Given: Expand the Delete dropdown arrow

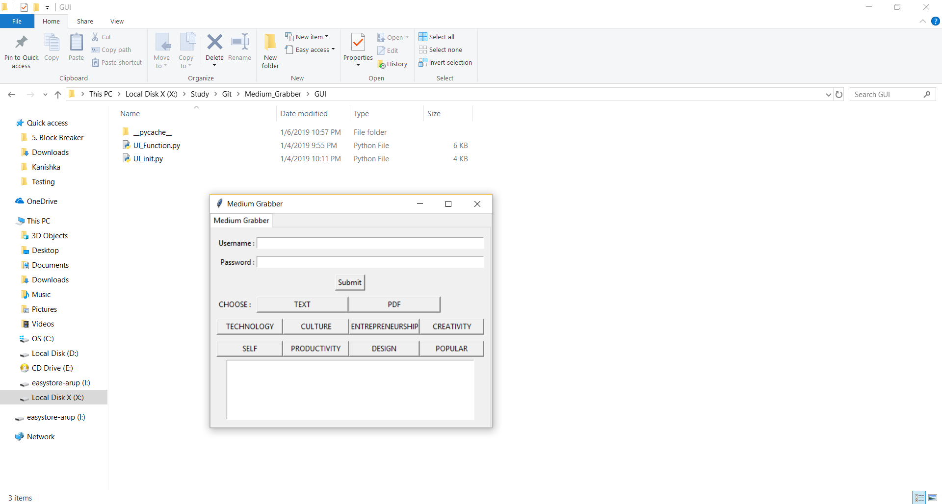Looking at the screenshot, I should [214, 66].
